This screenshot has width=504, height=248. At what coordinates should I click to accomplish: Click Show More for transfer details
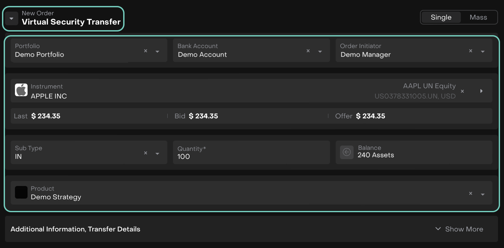(460, 229)
